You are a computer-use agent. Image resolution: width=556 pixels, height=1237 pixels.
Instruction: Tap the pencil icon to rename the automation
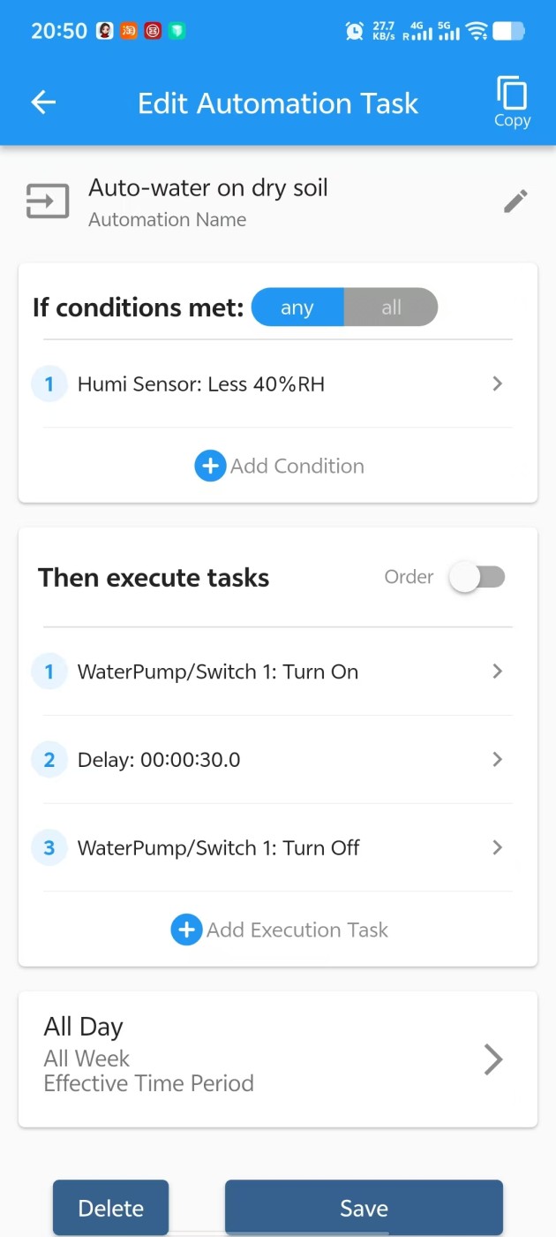click(515, 201)
